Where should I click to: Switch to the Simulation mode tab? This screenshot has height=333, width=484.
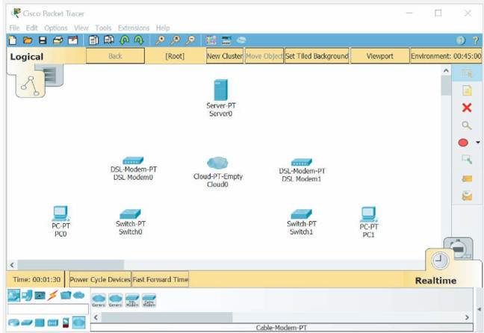coord(460,247)
